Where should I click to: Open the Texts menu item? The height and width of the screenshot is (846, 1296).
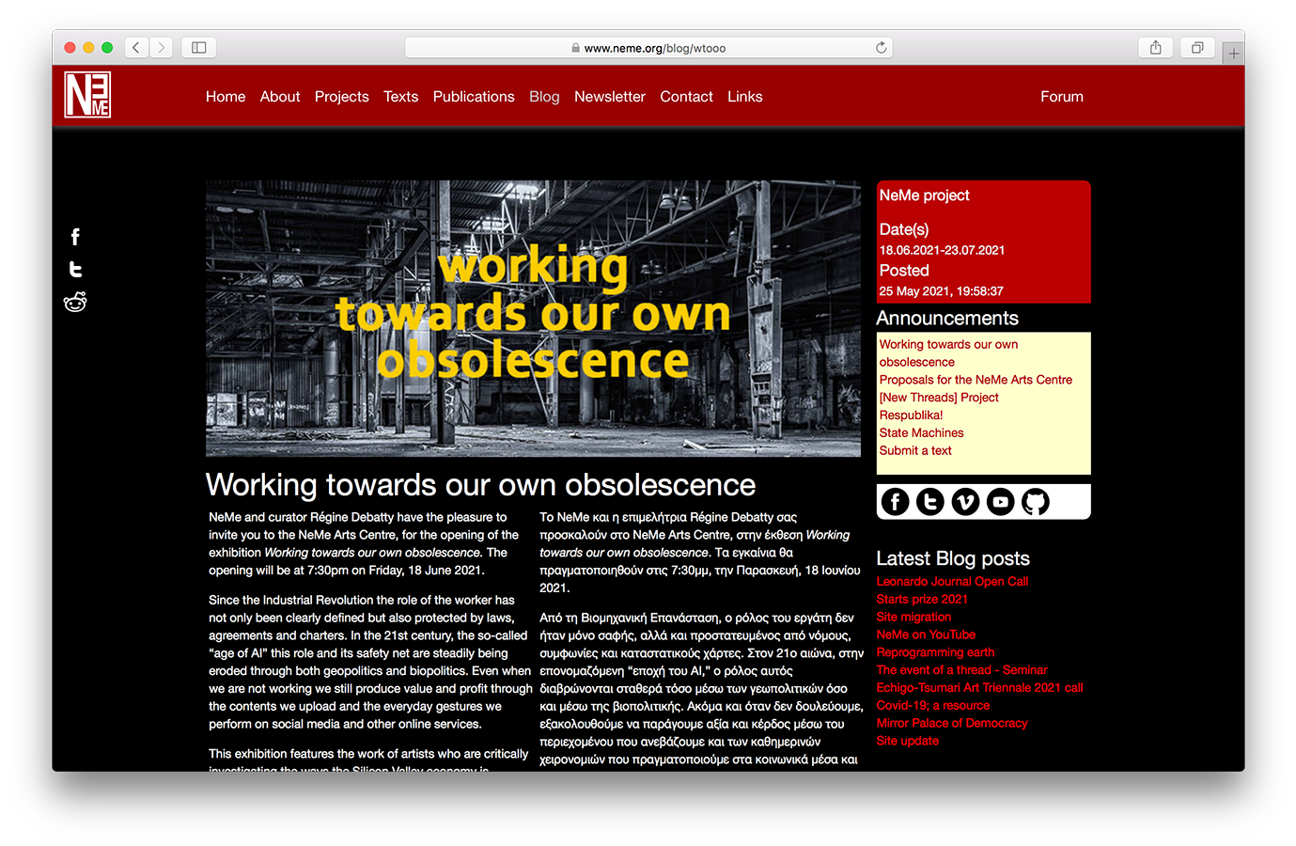click(400, 96)
